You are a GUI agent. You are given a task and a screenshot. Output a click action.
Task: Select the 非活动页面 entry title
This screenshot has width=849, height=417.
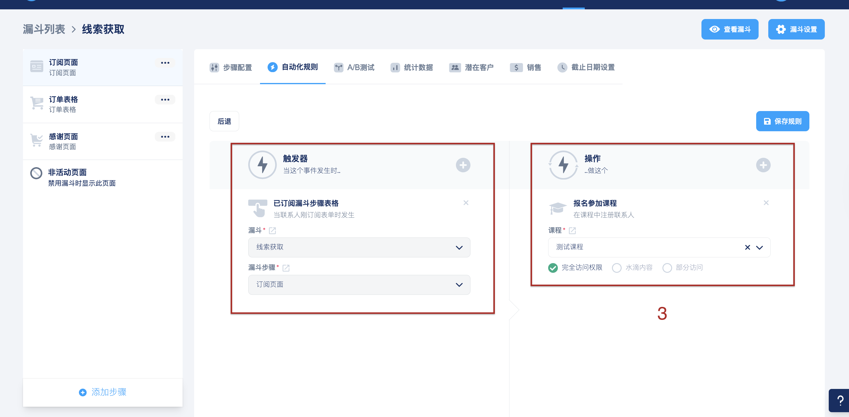[67, 172]
